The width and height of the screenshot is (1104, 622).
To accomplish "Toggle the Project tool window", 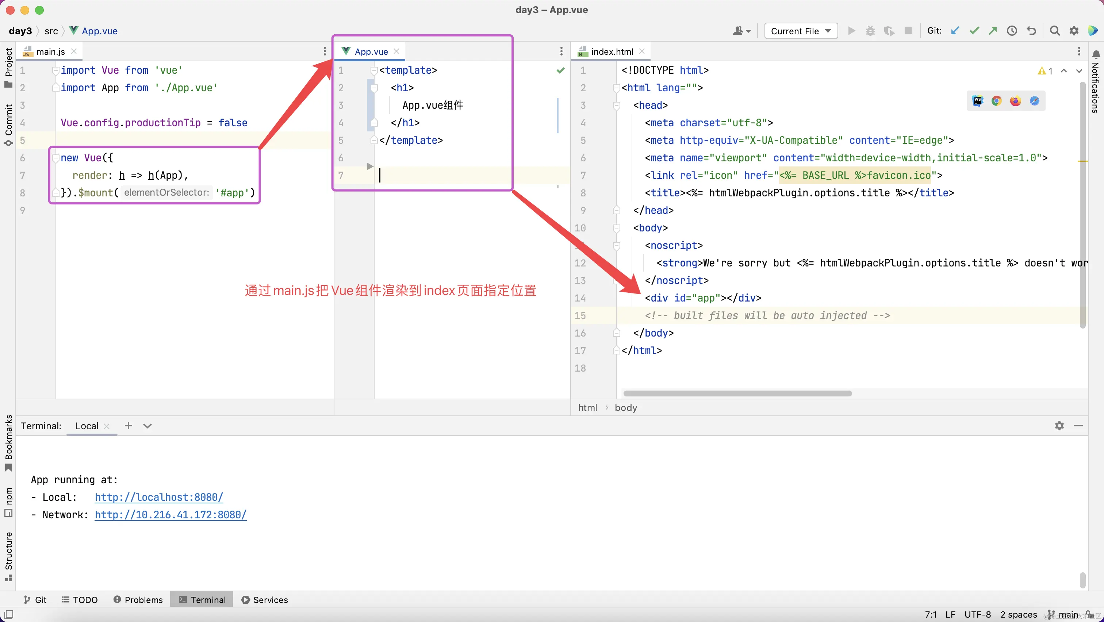I will (8, 67).
